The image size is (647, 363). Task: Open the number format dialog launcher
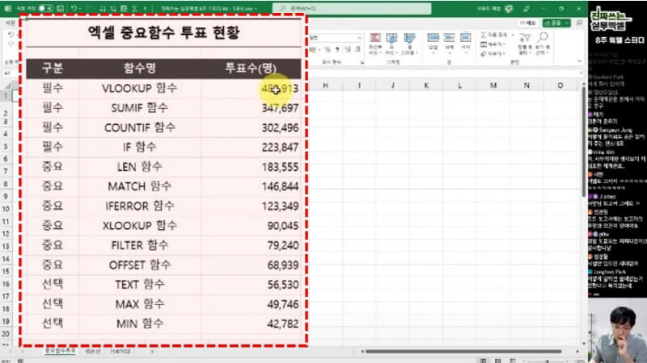point(362,62)
